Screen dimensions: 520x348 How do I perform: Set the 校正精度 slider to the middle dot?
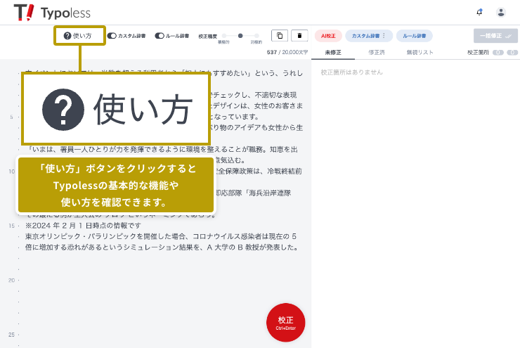pyautogui.click(x=240, y=35)
